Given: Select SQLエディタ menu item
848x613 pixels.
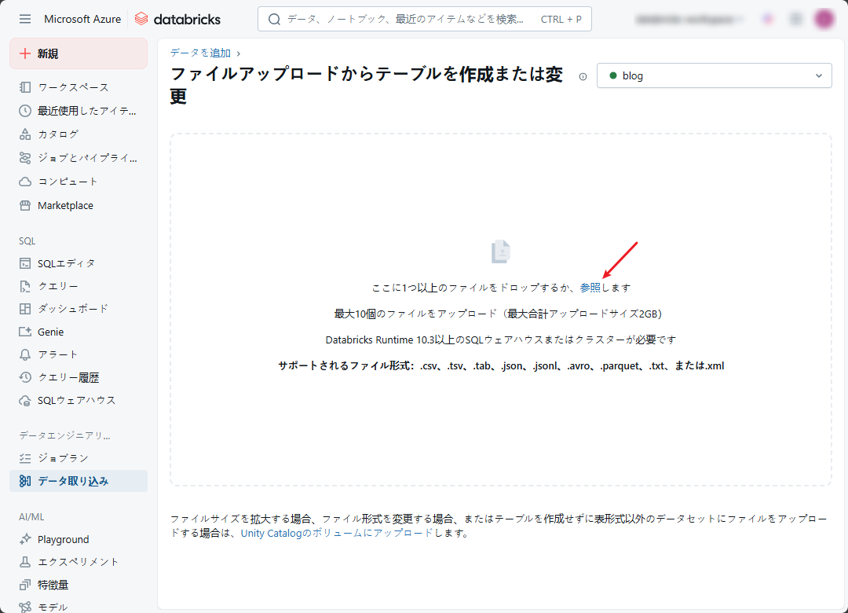Looking at the screenshot, I should coord(79,263).
